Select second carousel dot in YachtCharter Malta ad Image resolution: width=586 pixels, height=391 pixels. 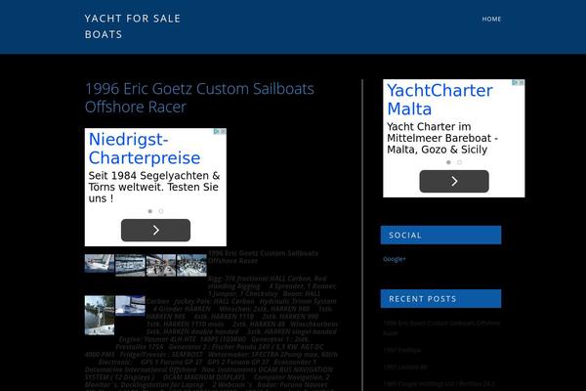(459, 162)
